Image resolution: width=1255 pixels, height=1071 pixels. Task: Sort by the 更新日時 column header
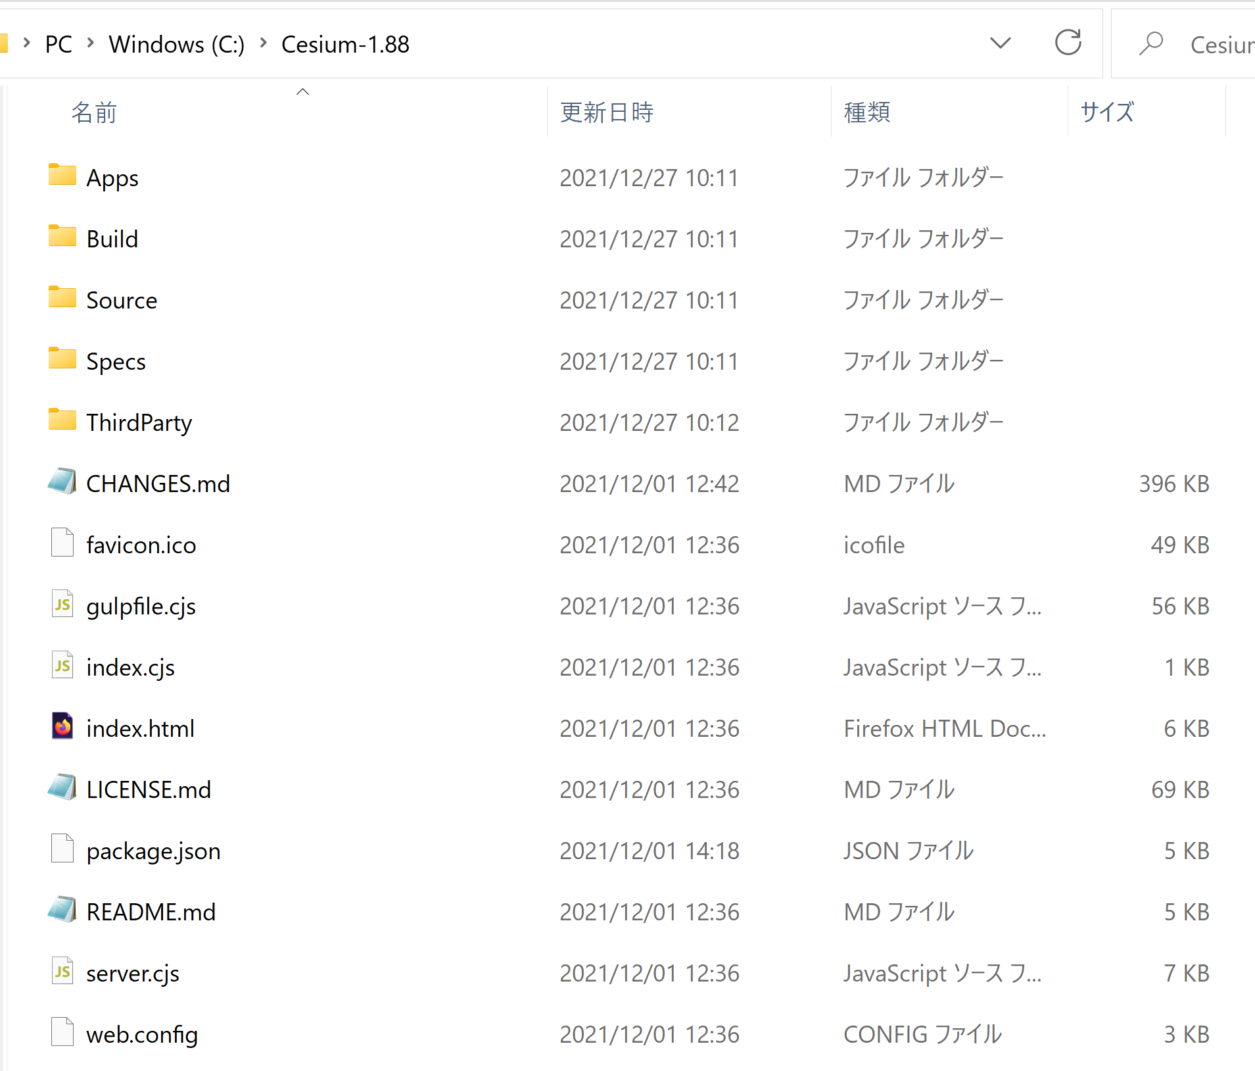[606, 112]
